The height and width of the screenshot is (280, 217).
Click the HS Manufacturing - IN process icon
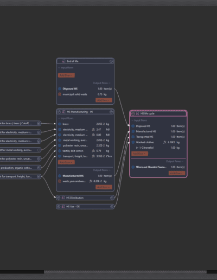click(x=63, y=112)
